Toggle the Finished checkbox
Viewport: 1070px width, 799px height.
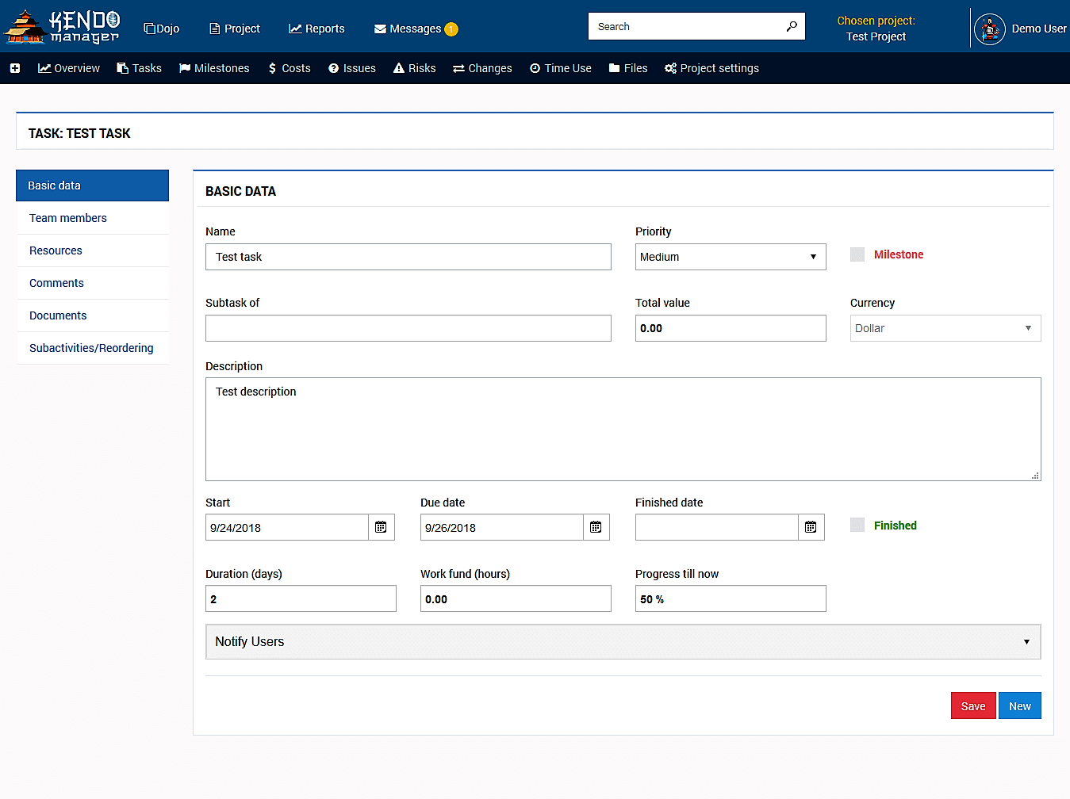[857, 525]
